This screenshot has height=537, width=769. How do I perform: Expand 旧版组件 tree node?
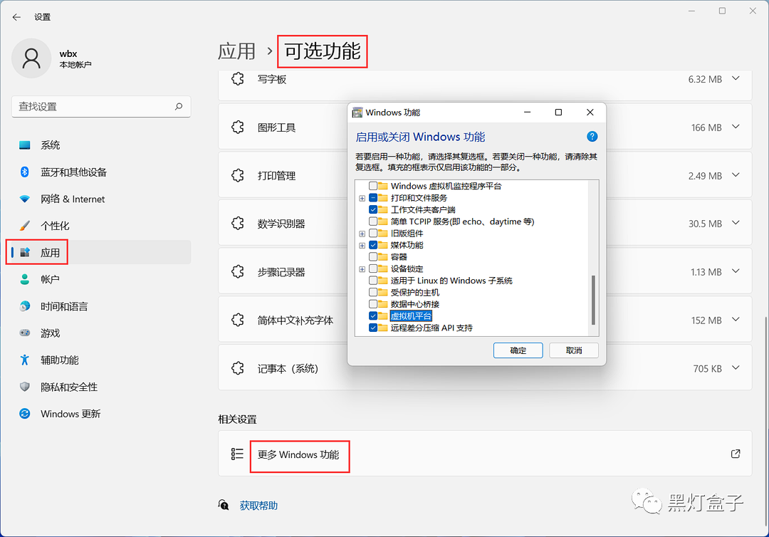(362, 234)
